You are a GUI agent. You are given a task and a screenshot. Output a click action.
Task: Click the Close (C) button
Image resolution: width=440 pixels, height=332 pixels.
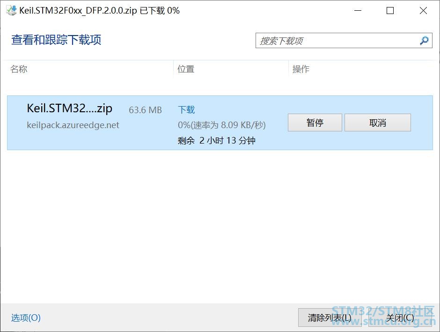tap(400, 318)
